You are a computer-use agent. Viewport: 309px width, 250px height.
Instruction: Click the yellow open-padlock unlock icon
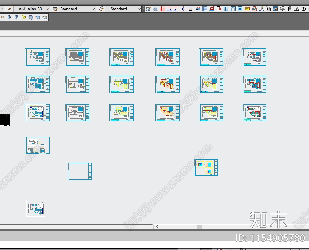click(24, 17)
